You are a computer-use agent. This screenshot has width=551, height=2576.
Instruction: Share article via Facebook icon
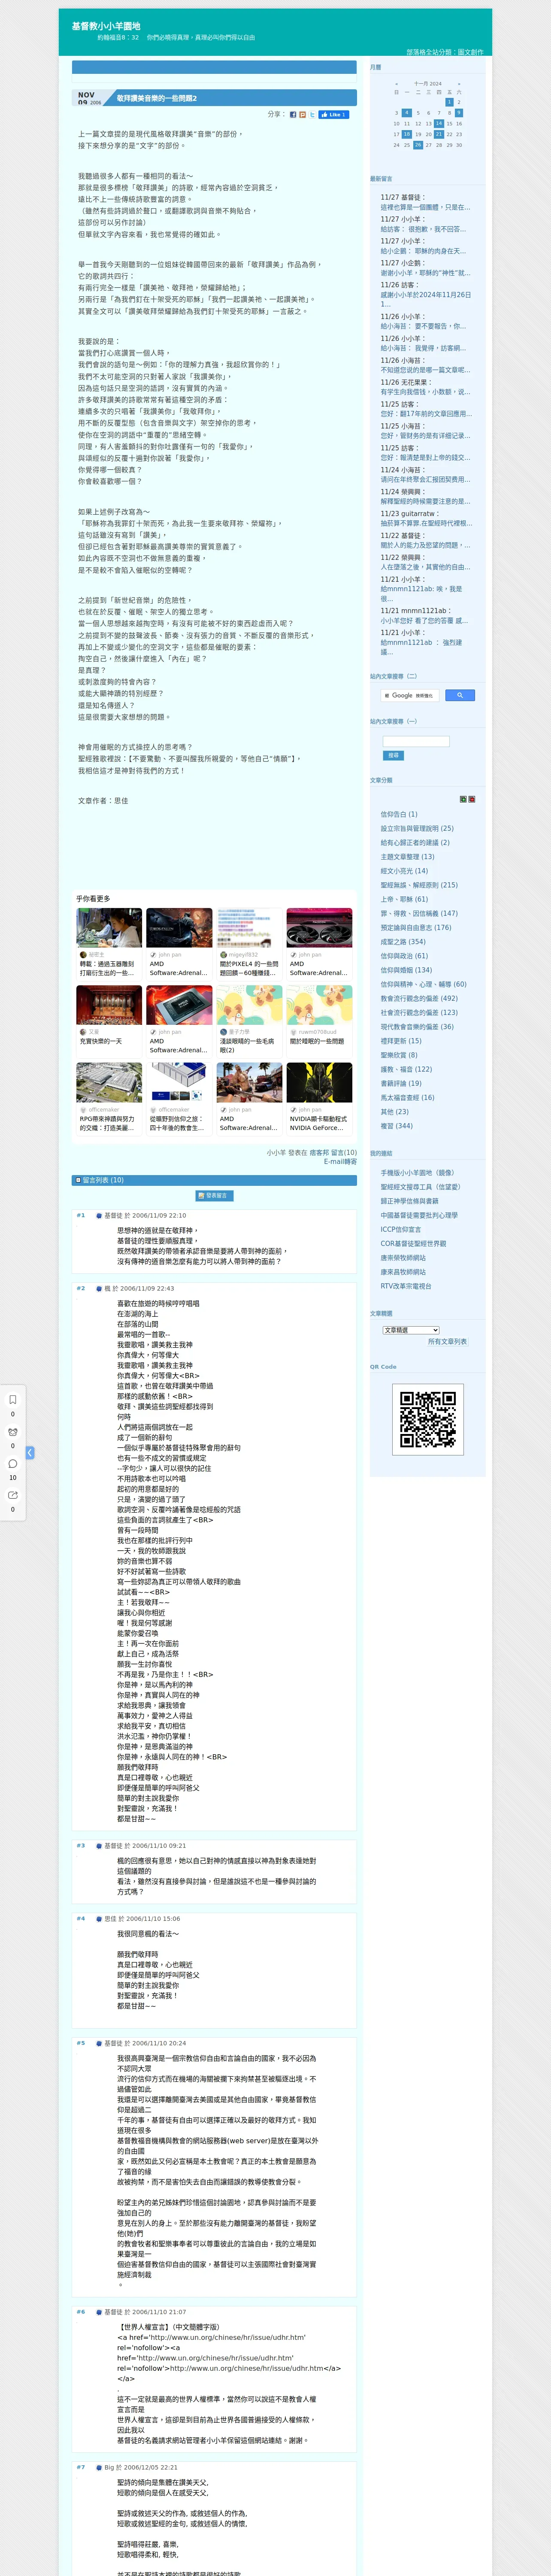click(x=293, y=114)
